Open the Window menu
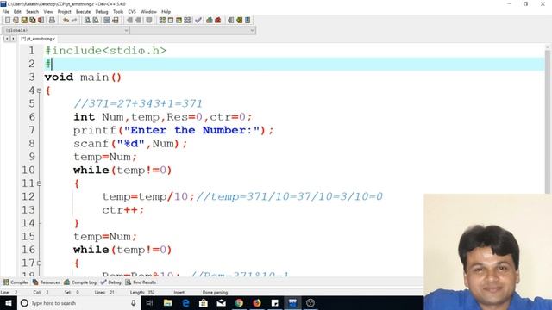The width and height of the screenshot is (552, 310). tap(148, 11)
